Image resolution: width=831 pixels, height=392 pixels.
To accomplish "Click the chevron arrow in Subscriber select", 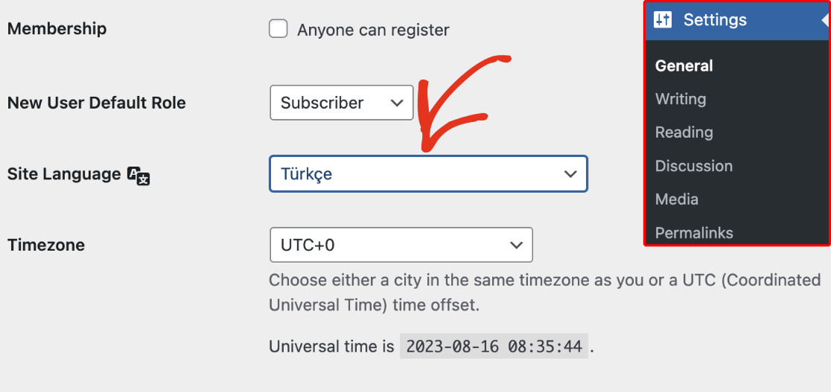I will [x=397, y=103].
